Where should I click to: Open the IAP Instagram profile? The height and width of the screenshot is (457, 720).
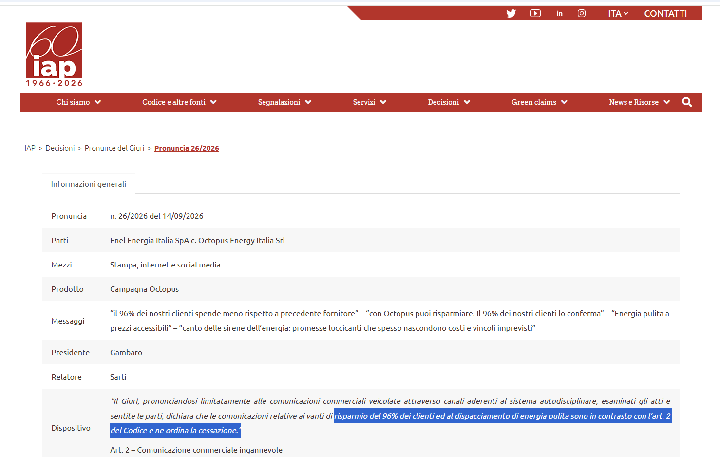click(x=582, y=13)
